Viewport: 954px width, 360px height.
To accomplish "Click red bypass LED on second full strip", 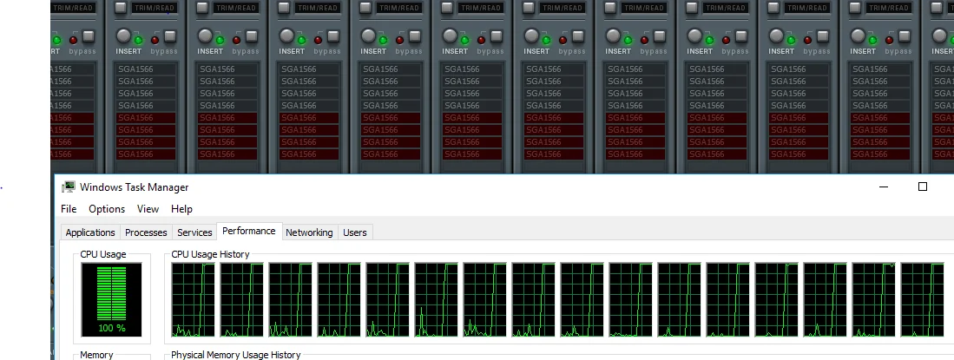I will 237,40.
